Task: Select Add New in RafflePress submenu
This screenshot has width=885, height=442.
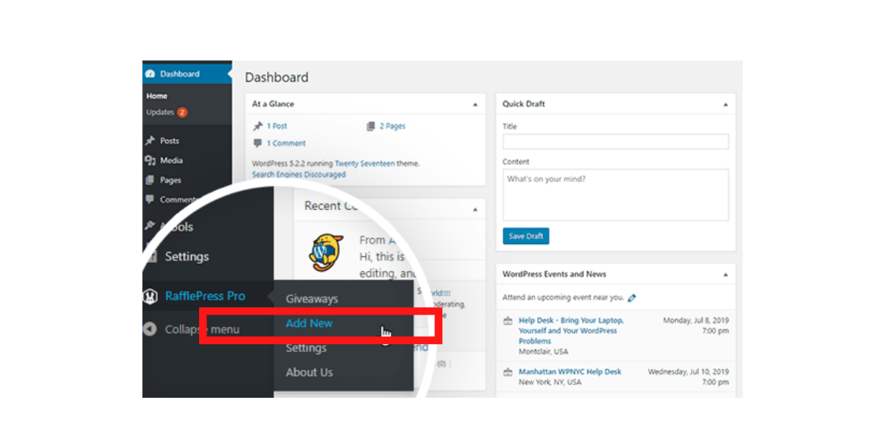Action: [x=309, y=323]
